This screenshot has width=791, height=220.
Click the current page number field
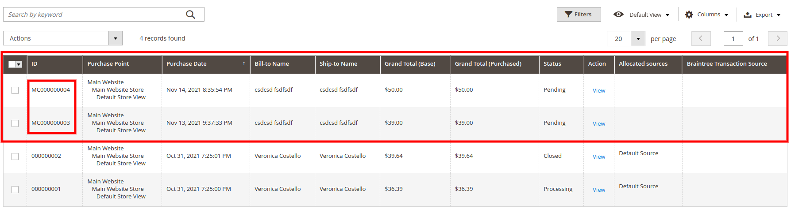[733, 39]
